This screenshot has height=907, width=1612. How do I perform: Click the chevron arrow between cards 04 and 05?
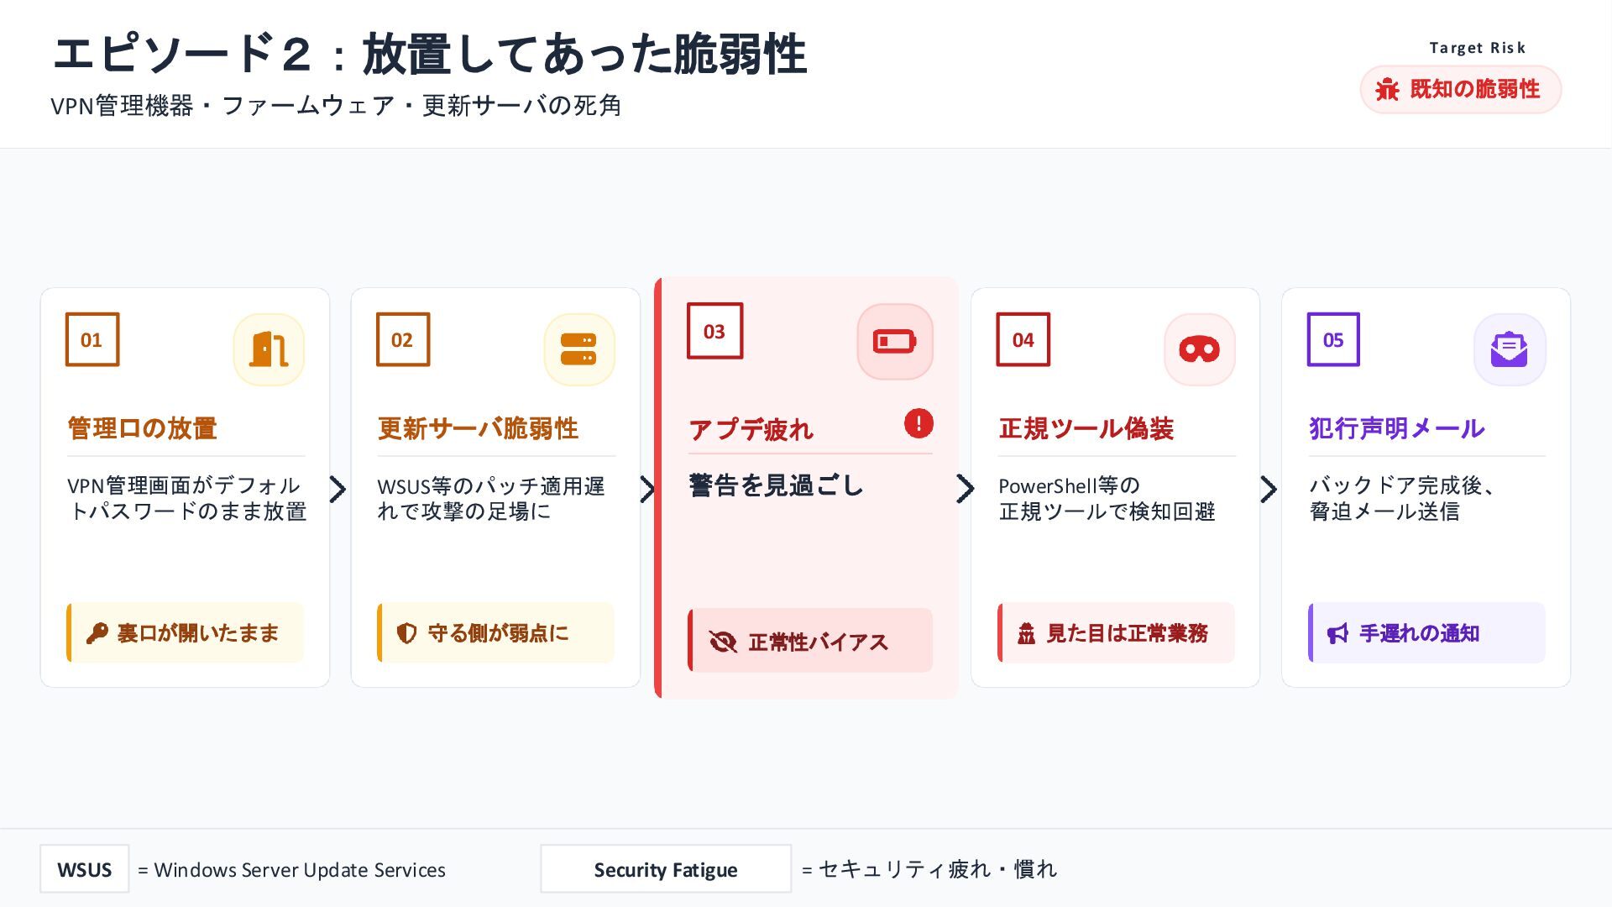pyautogui.click(x=1269, y=489)
